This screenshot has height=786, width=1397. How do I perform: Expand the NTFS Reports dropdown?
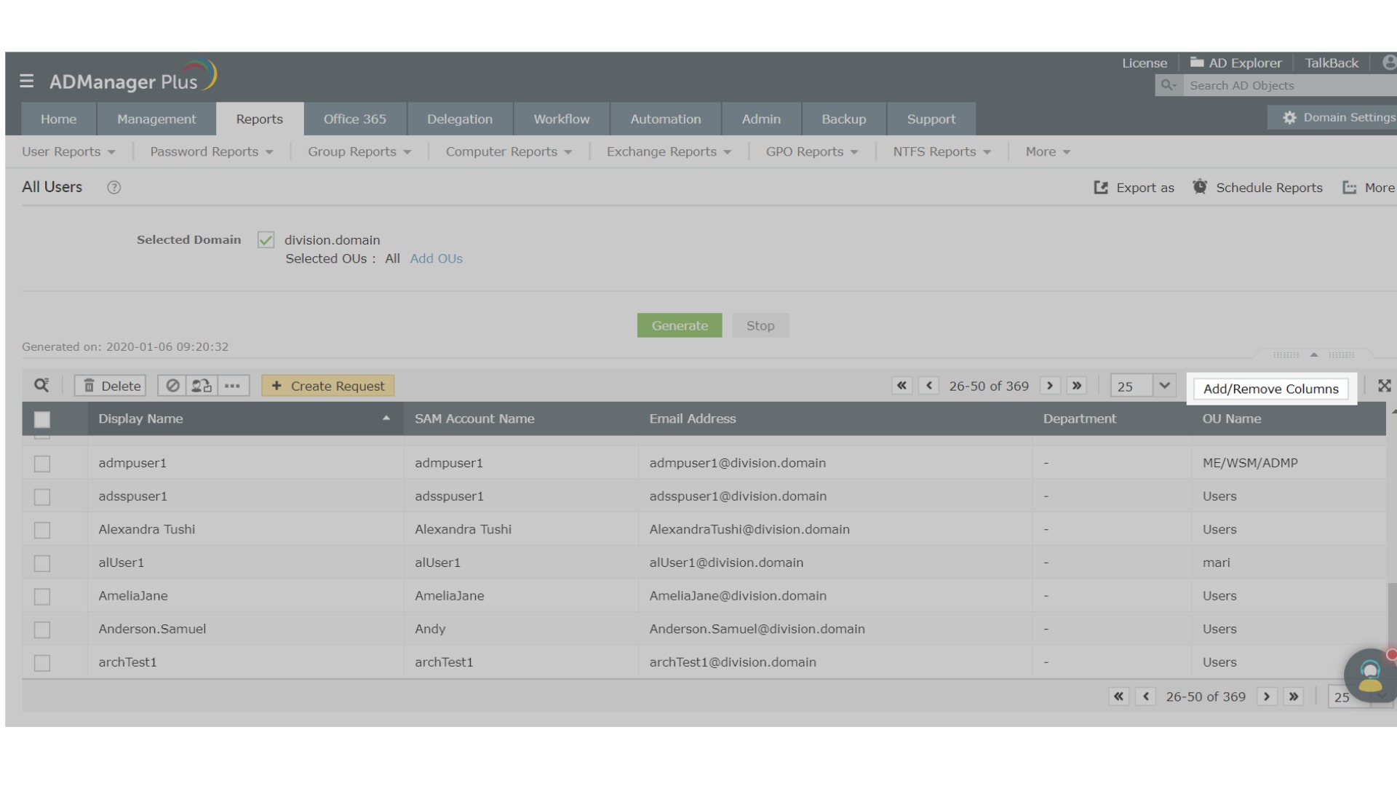942,151
